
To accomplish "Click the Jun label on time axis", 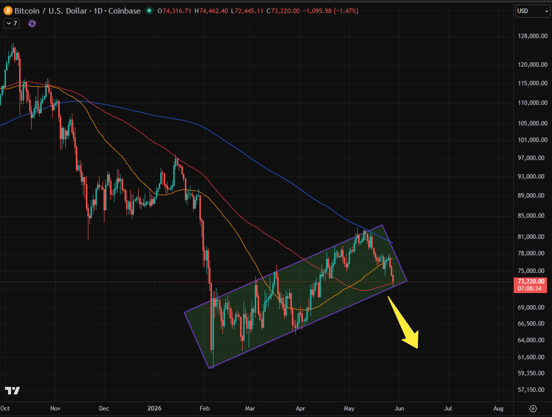I will coord(399,408).
